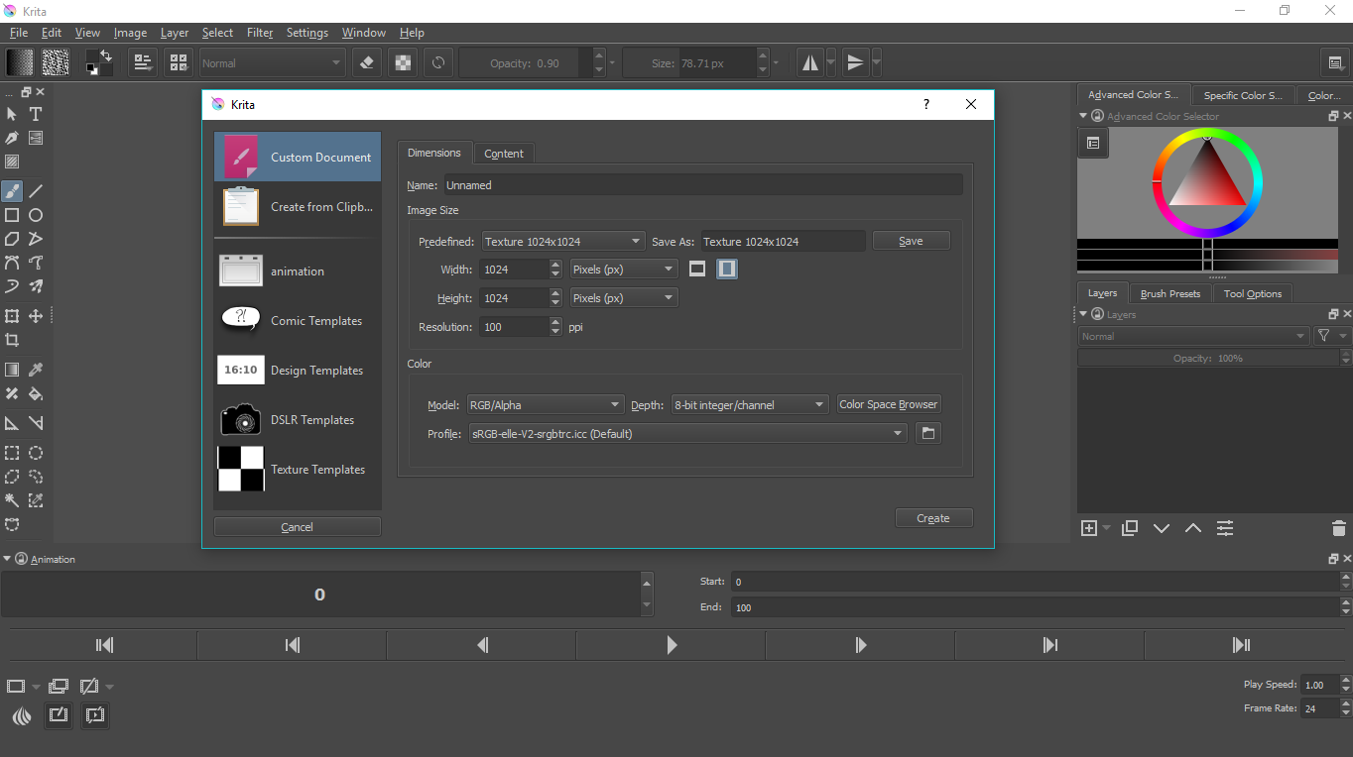Select the Fill bucket tool
Screen dimensions: 1353x757
click(36, 393)
